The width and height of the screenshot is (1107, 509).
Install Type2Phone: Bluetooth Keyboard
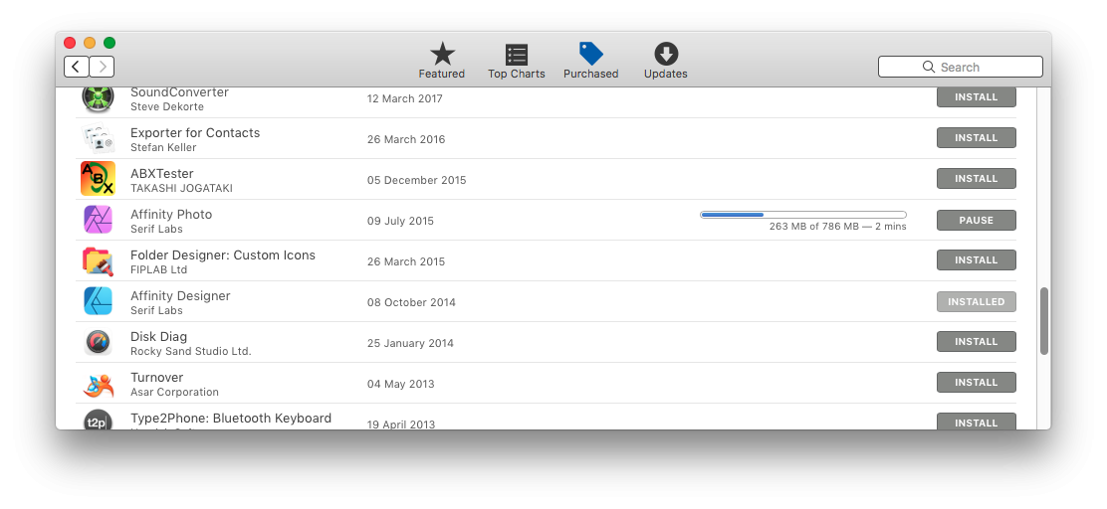pyautogui.click(x=977, y=422)
